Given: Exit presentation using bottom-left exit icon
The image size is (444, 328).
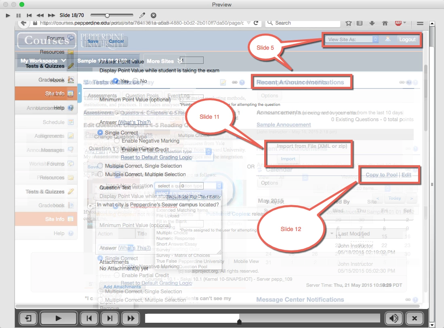Looking at the screenshot, I should (x=28, y=318).
